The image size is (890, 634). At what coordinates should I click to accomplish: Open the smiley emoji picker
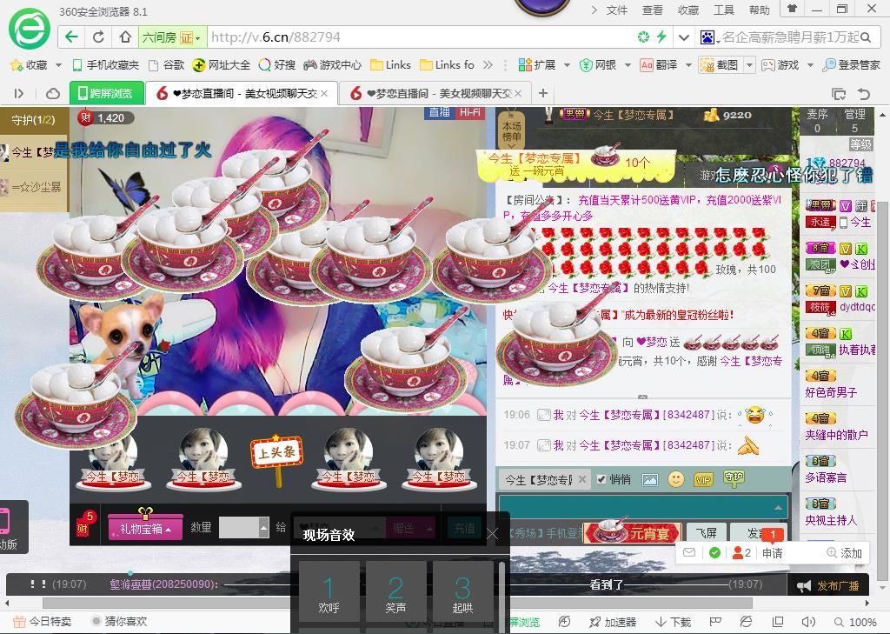tap(676, 479)
